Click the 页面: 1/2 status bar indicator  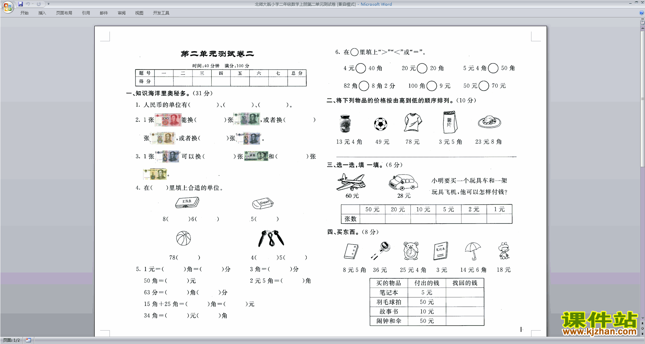11,340
